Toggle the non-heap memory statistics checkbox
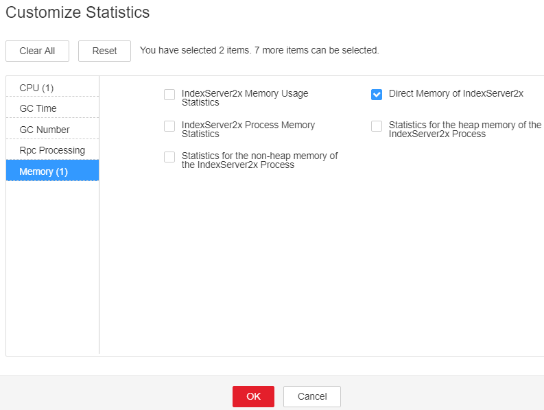The height and width of the screenshot is (410, 544). coord(169,157)
